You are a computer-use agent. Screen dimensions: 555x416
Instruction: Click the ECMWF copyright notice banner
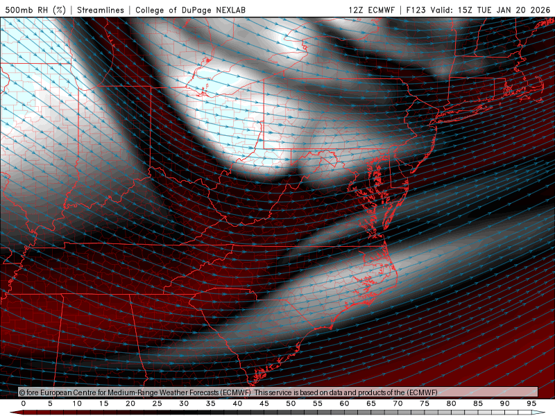point(278,392)
